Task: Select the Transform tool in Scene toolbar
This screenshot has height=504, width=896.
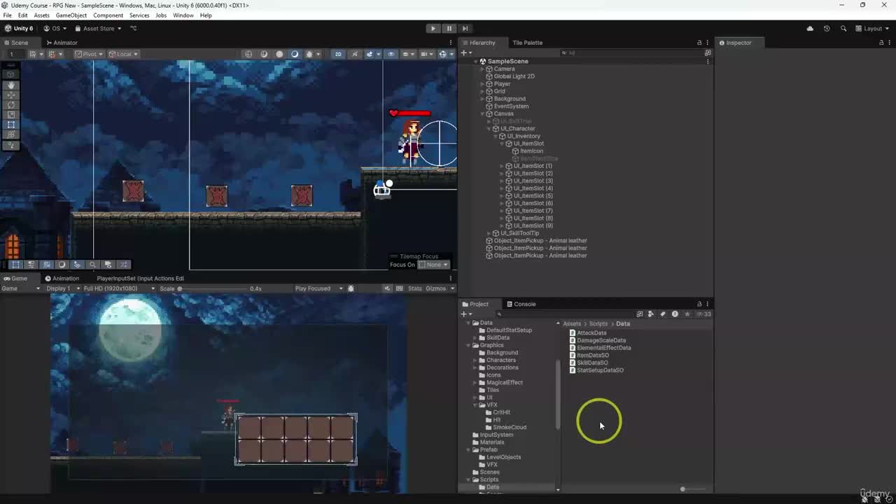Action: (x=11, y=134)
